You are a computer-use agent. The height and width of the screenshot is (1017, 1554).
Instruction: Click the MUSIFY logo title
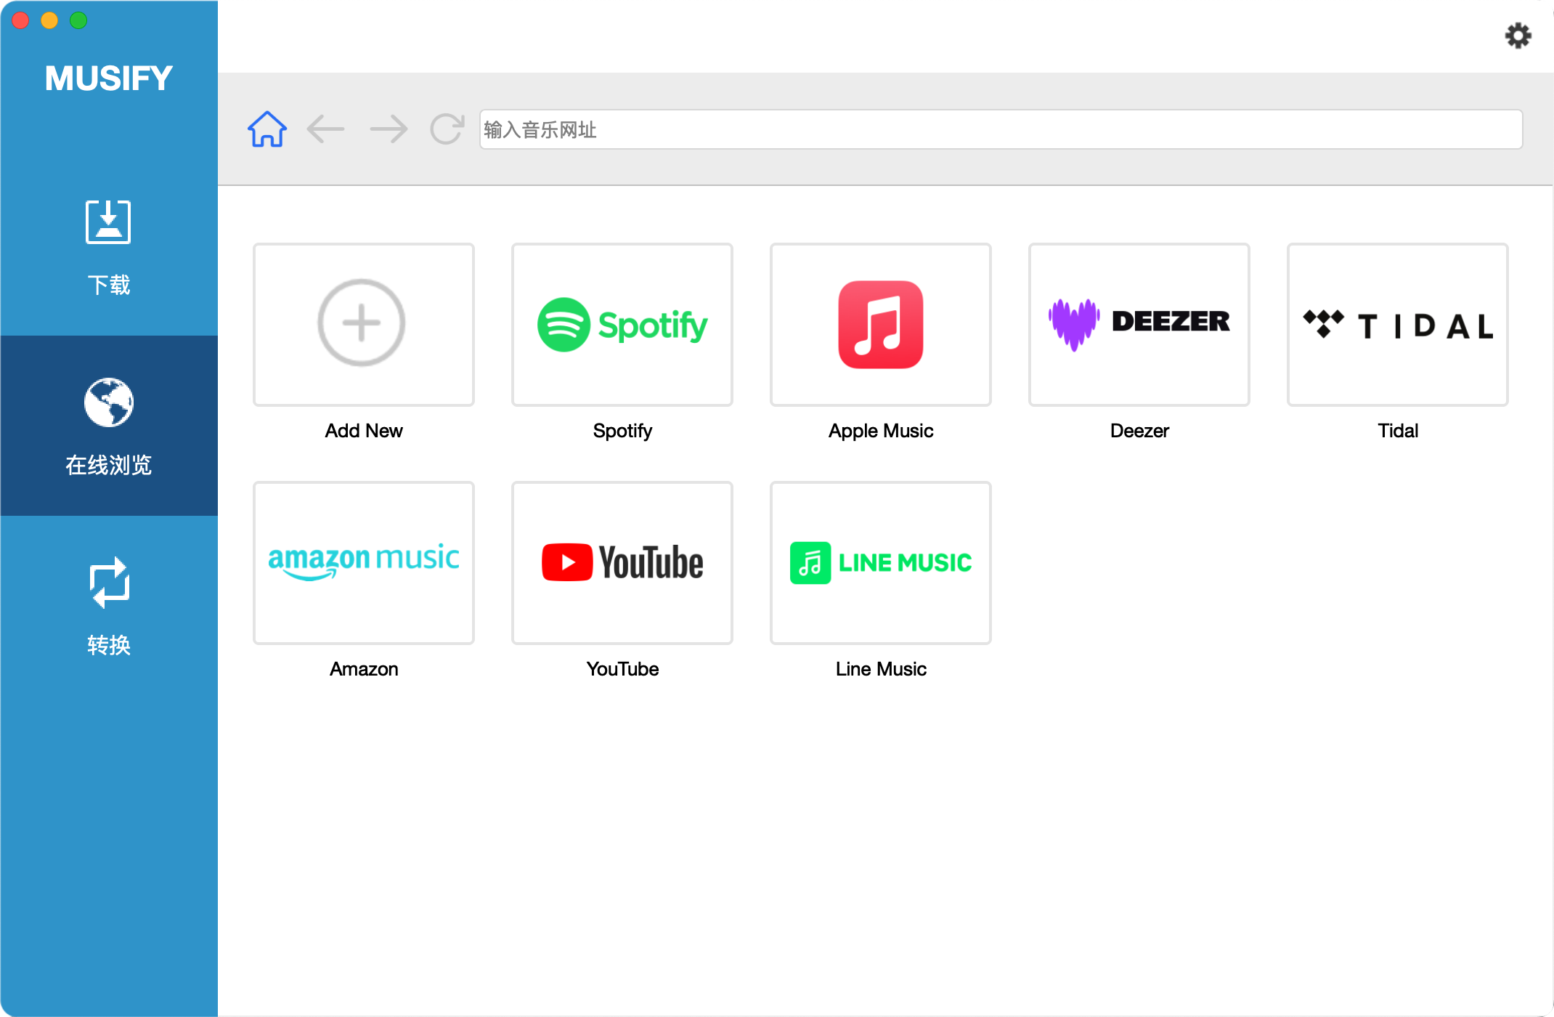(x=109, y=78)
